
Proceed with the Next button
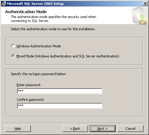(103, 129)
